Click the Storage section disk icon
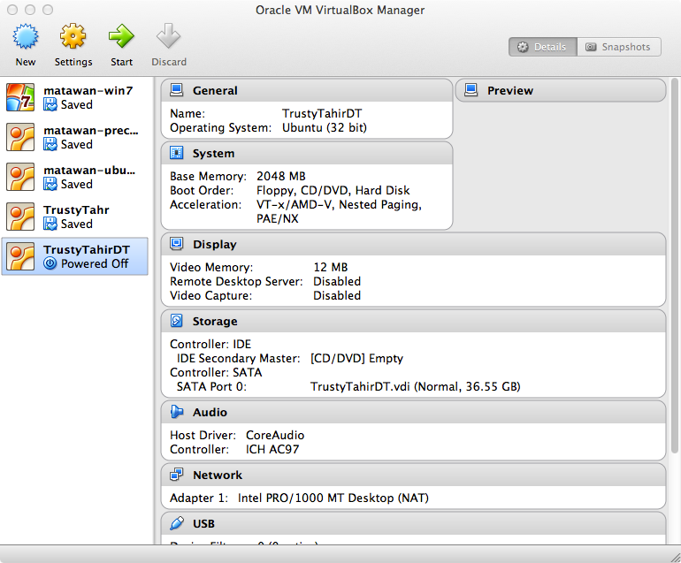The width and height of the screenshot is (681, 563). click(x=176, y=321)
